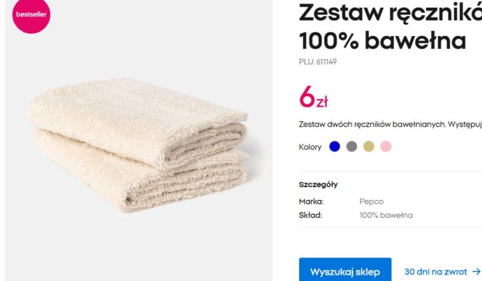Click the bold 100% bawełna title line
This screenshot has height=281, width=482.
click(x=382, y=41)
